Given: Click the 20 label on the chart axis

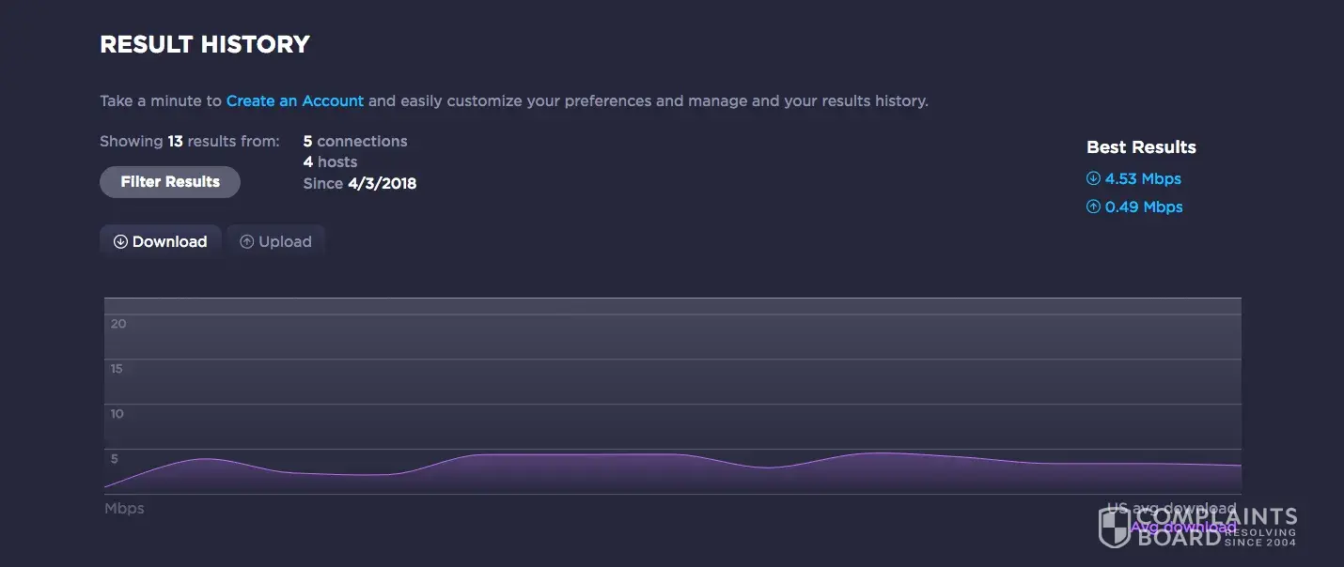Looking at the screenshot, I should (x=118, y=324).
